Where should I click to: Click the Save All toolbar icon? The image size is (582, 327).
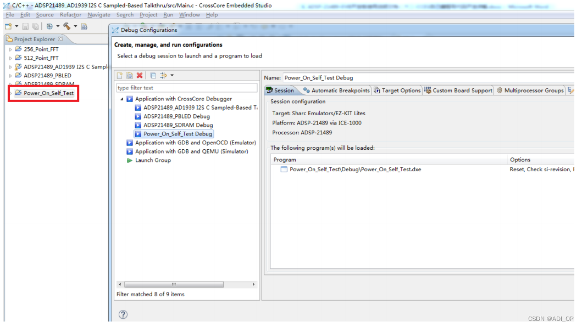click(x=36, y=26)
